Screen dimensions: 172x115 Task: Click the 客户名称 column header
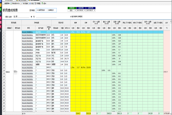click(40, 28)
